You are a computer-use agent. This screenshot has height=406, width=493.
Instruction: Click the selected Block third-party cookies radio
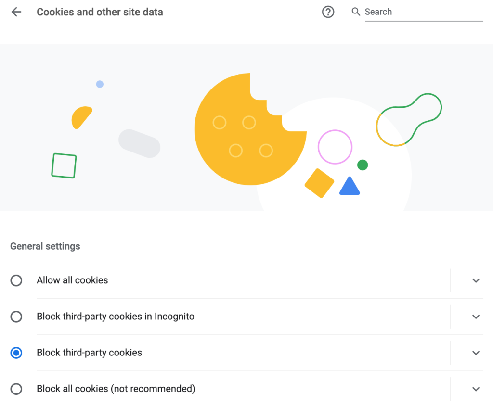tap(16, 353)
